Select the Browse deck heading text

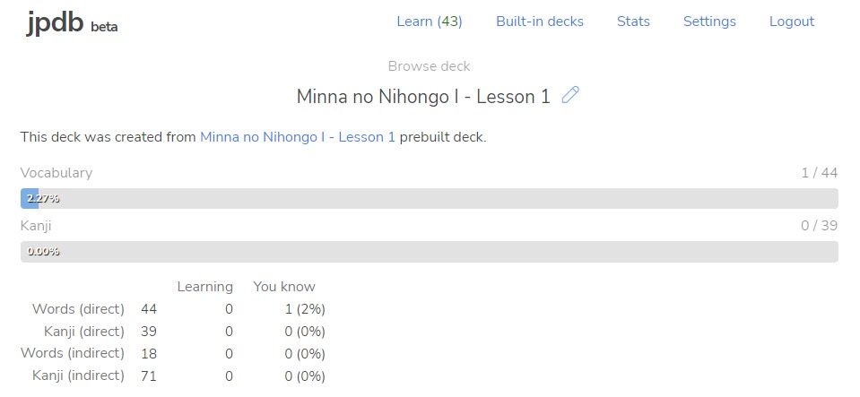point(429,66)
